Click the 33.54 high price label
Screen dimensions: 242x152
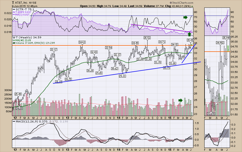[109, 48]
